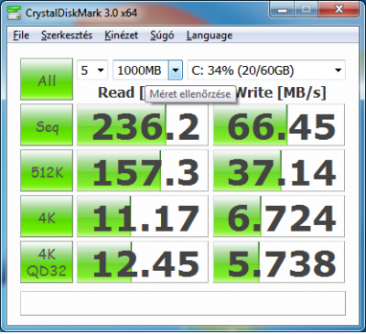The height and width of the screenshot is (334, 366).
Task: Close the CrystalDiskMark window
Action: (339, 10)
